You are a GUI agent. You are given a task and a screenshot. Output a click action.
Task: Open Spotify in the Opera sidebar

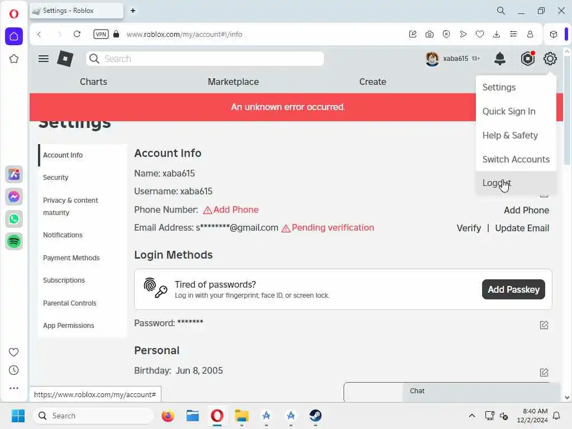14,241
